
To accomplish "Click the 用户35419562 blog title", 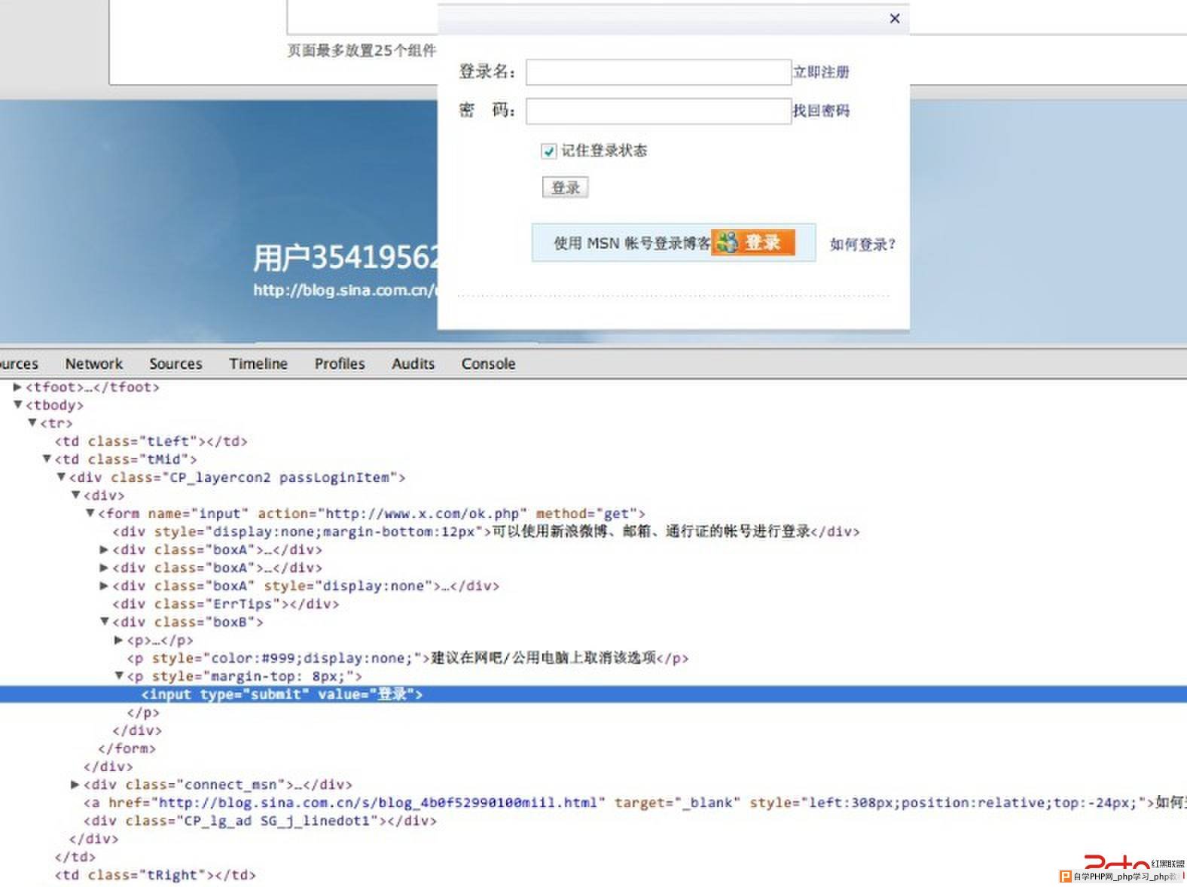I will [x=345, y=258].
